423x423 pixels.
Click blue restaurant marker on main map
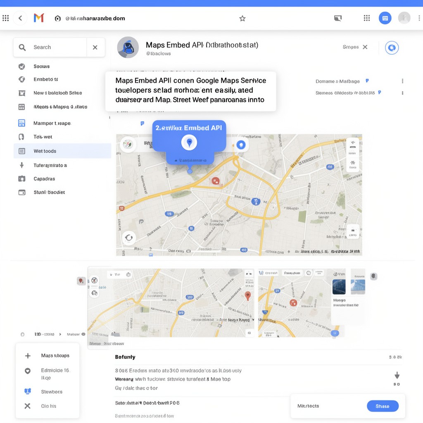pos(256,201)
